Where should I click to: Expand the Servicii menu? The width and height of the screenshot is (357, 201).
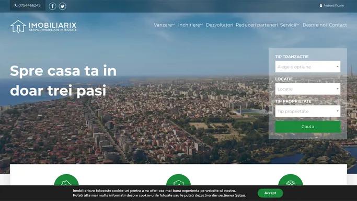[x=290, y=25]
